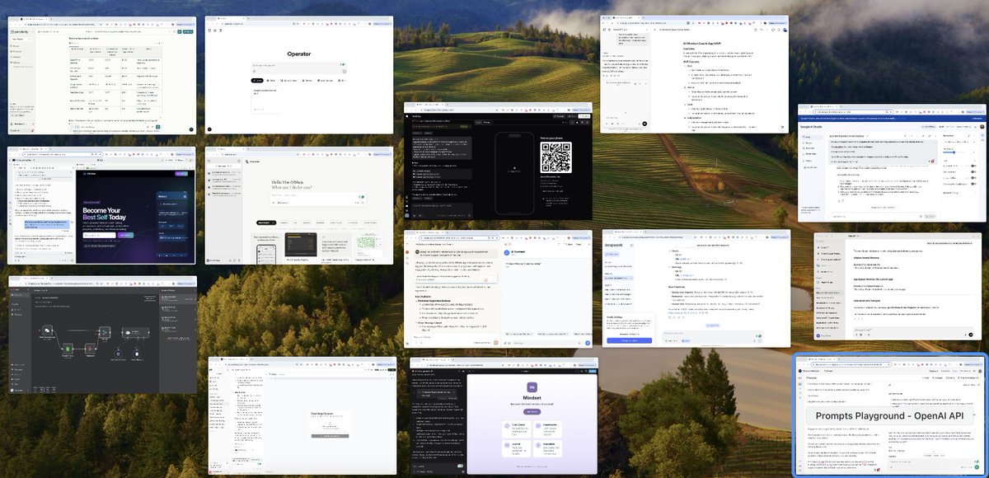Switch to the Hello Tim O'Shea window

pos(299,205)
